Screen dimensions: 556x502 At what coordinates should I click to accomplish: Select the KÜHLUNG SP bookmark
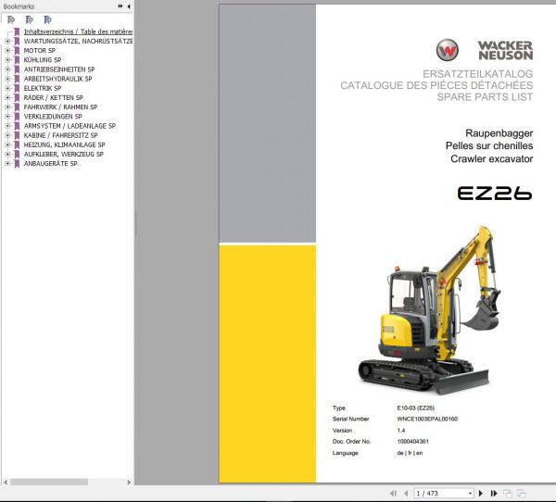coord(43,60)
